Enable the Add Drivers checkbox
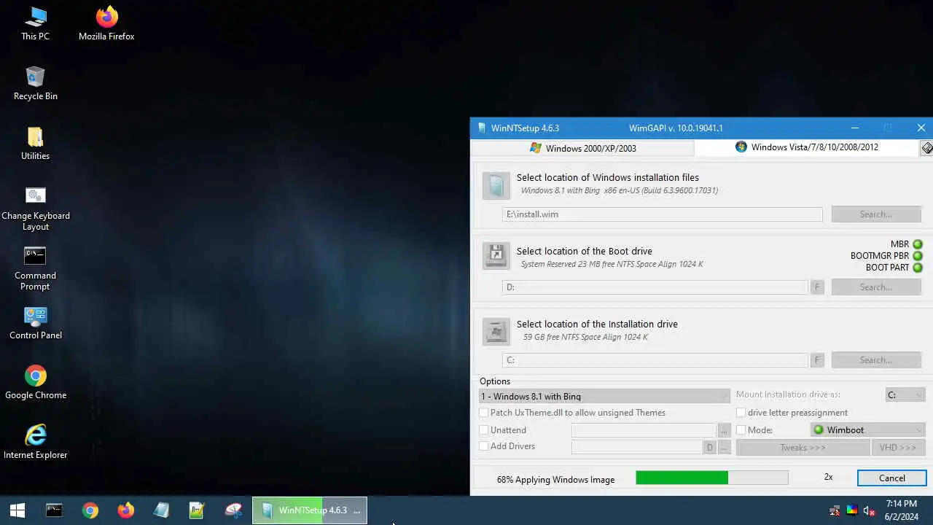The image size is (933, 525). pyautogui.click(x=484, y=446)
